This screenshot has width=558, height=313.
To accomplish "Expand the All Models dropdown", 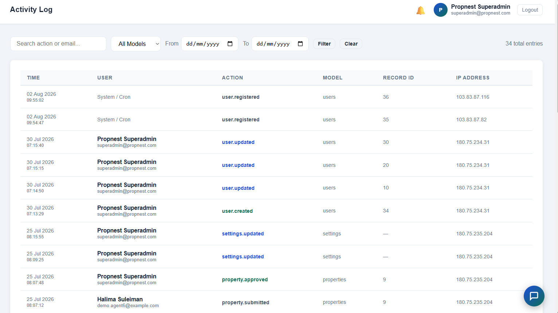I will pos(136,44).
